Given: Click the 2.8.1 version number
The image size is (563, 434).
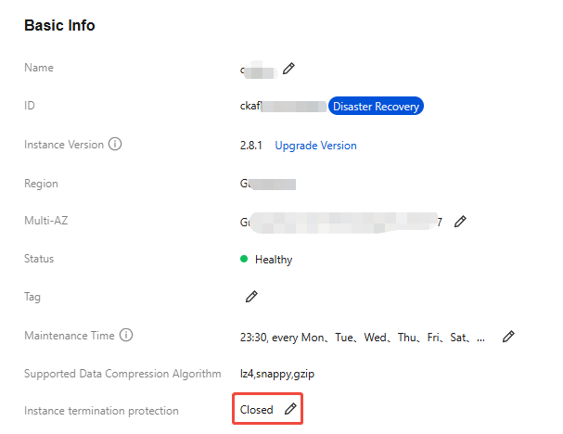Looking at the screenshot, I should point(252,146).
